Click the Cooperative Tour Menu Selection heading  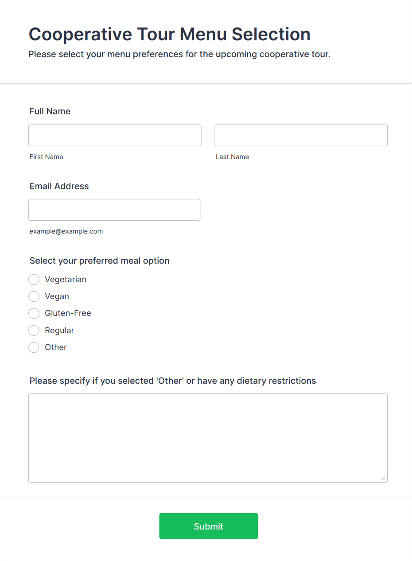point(169,34)
